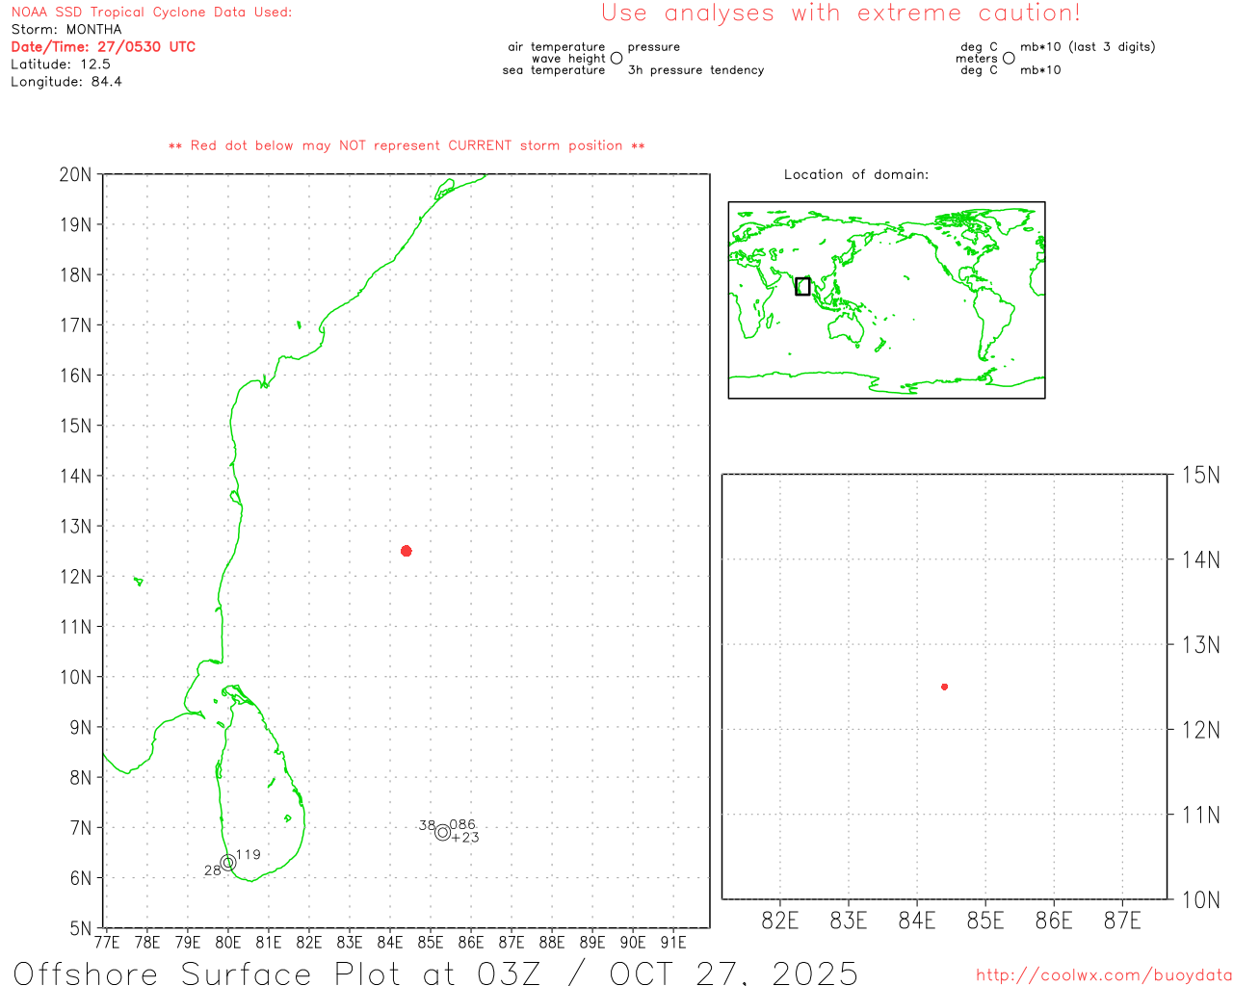Click the buoy station circle labeled 086
This screenshot has width=1233, height=986.
tap(442, 833)
